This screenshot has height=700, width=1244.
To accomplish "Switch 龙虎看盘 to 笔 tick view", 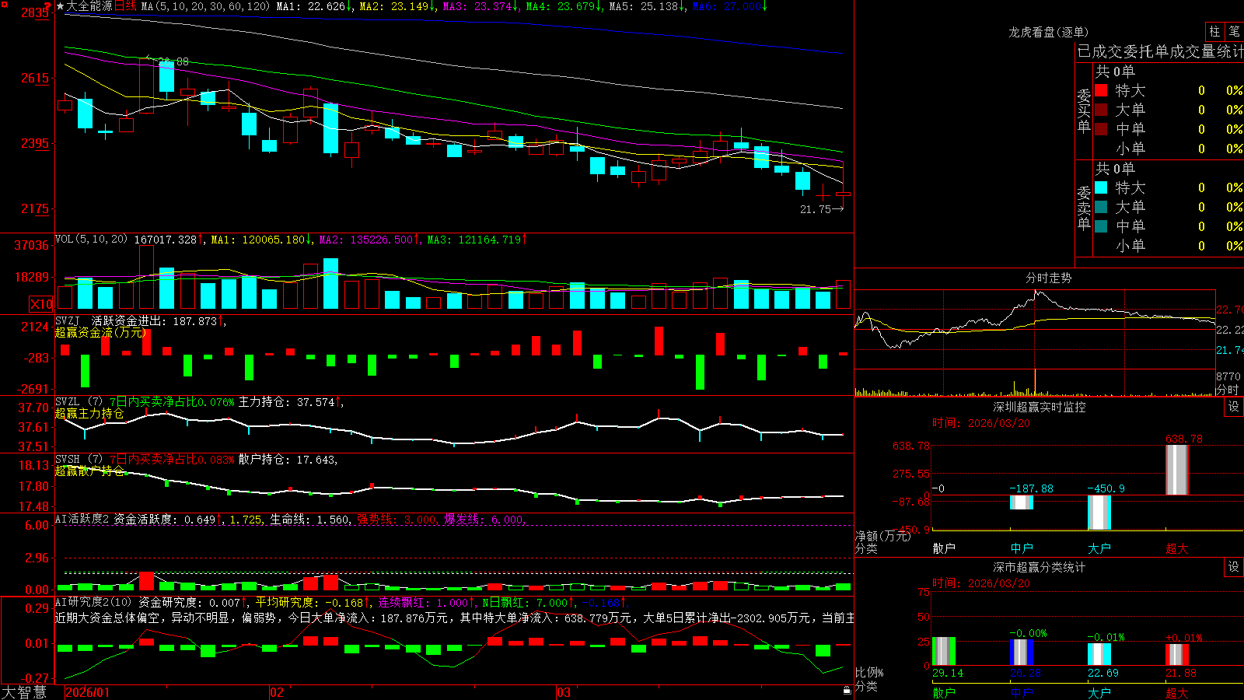I will [1234, 31].
